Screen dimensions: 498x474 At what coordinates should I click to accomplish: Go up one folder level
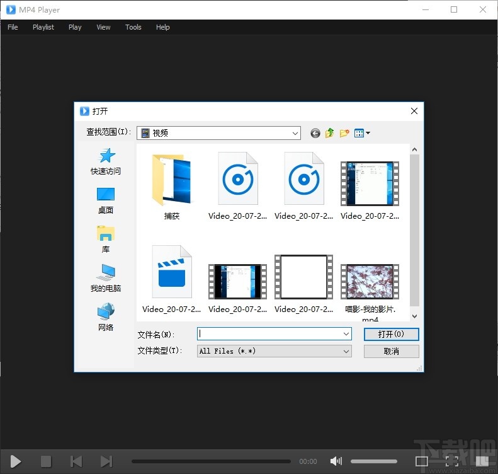point(330,133)
